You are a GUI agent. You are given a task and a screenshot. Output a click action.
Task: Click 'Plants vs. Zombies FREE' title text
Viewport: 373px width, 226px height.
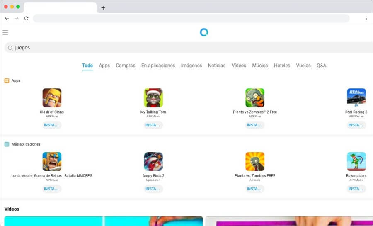pyautogui.click(x=255, y=176)
